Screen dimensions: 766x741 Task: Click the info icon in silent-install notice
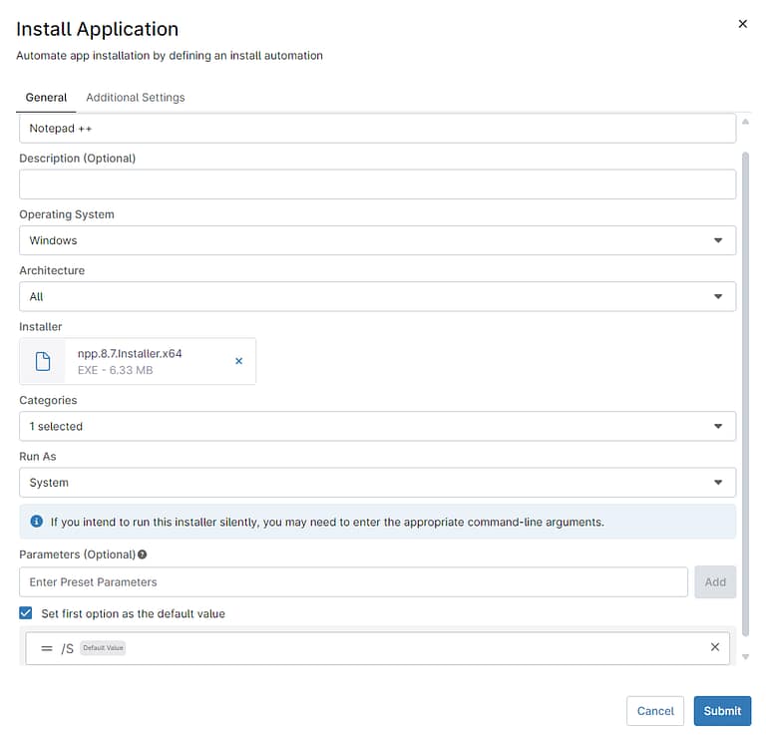coord(37,522)
